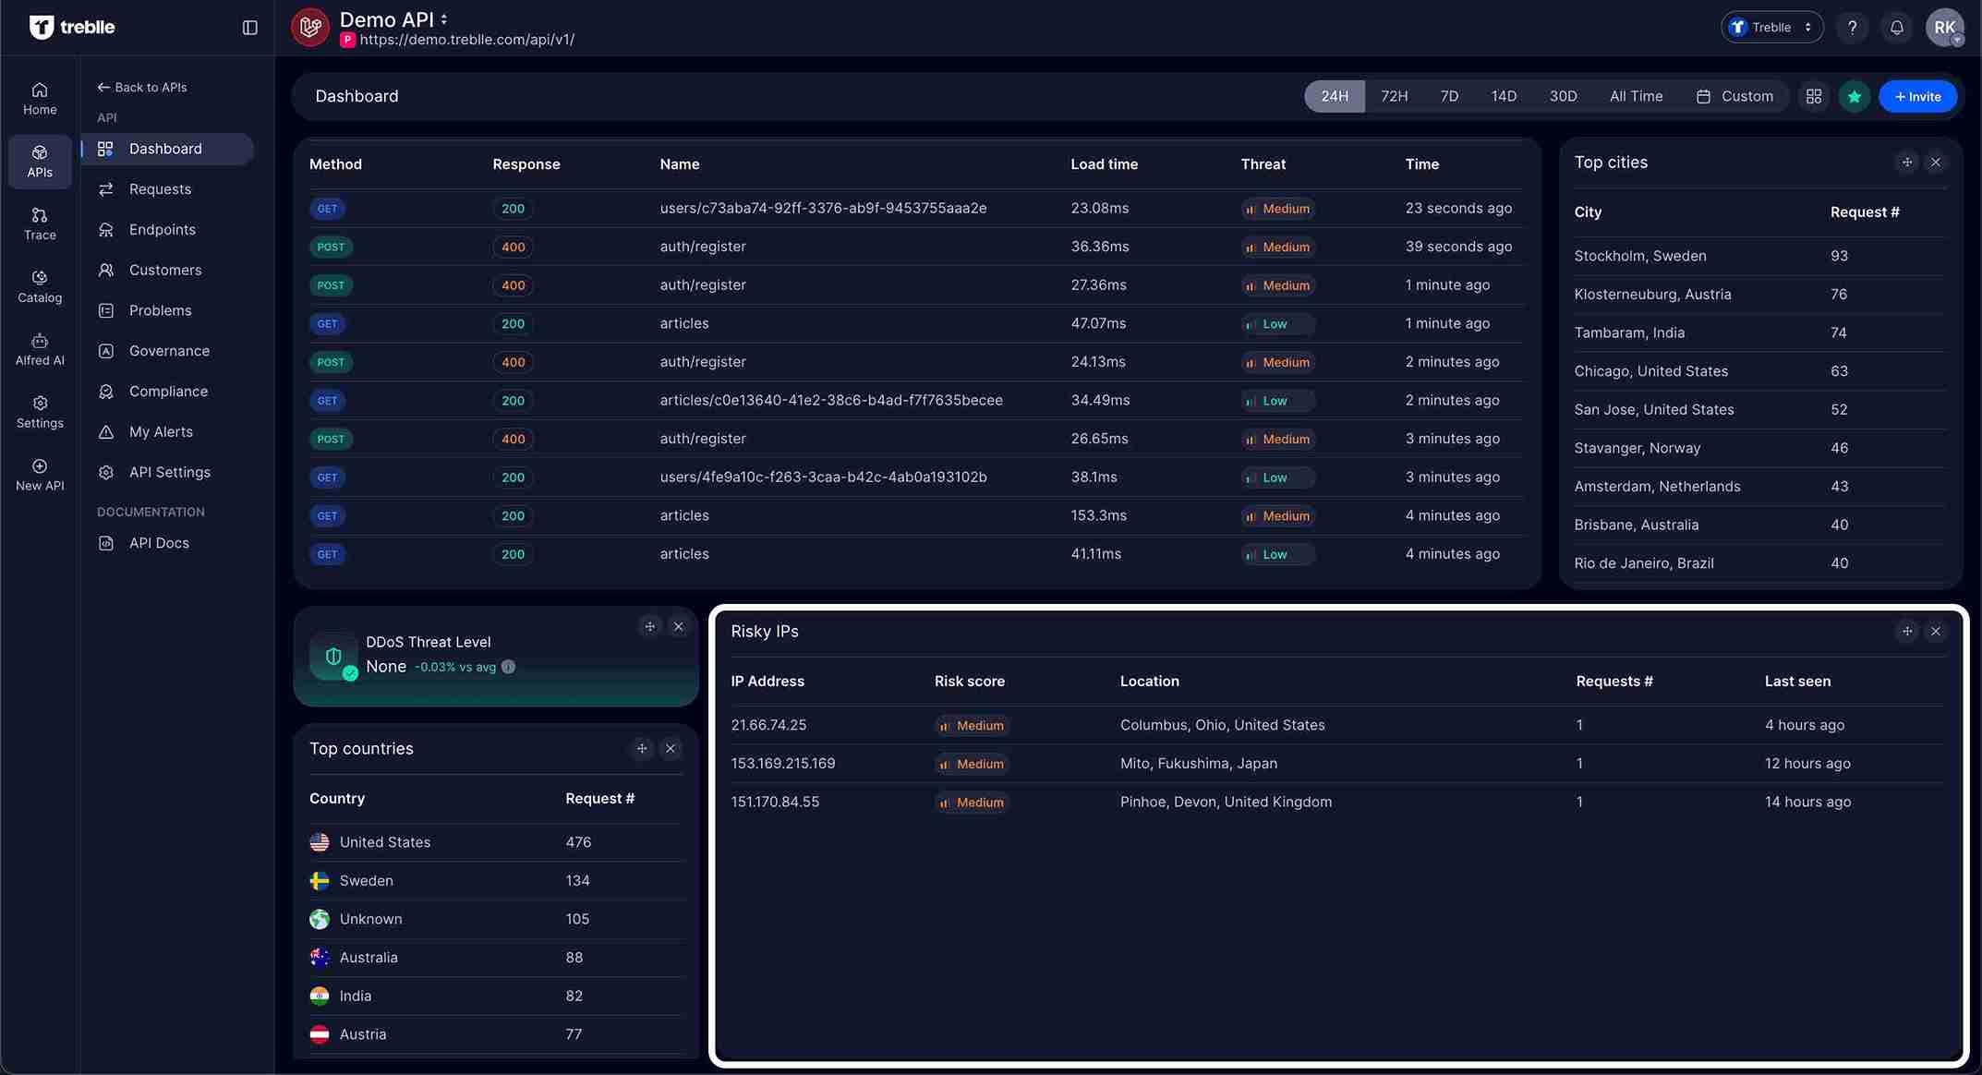Open the Trace section icon
This screenshot has height=1075, width=1982.
pyautogui.click(x=40, y=223)
